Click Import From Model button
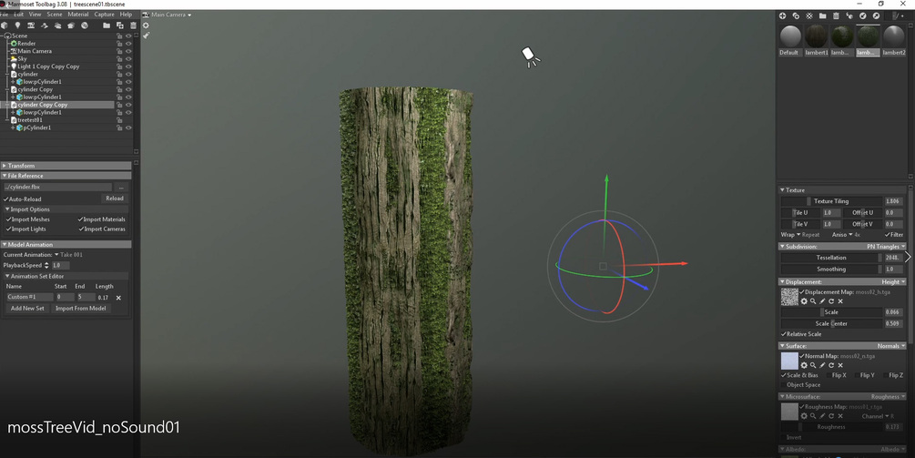Viewport: 915px width, 458px height. [80, 308]
